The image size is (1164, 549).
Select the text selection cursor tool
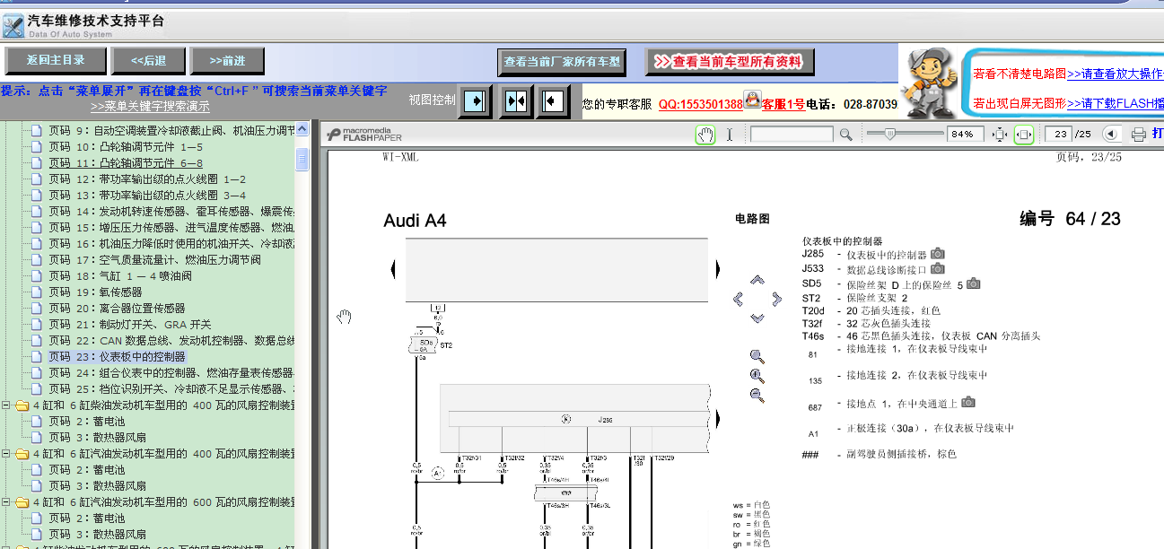click(730, 135)
